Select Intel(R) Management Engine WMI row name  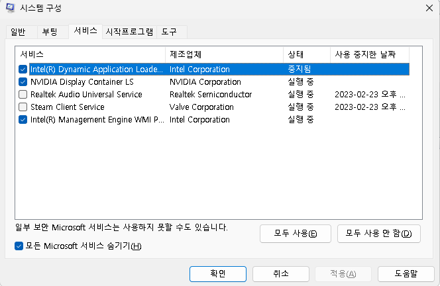pyautogui.click(x=97, y=120)
